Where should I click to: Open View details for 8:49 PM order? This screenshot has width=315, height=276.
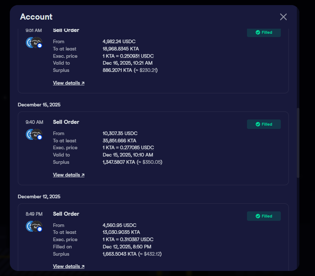tap(68, 266)
